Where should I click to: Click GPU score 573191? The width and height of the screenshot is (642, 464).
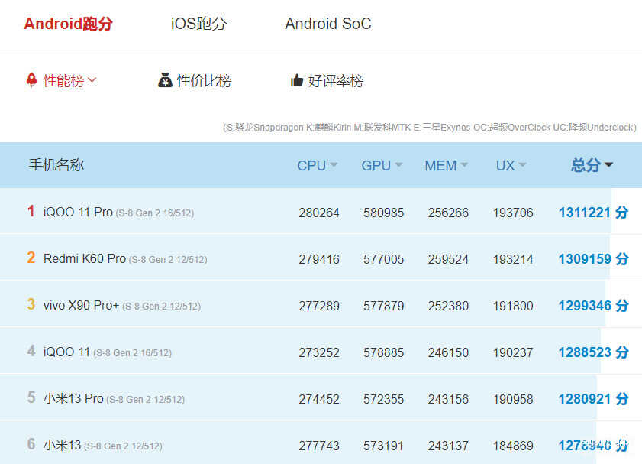click(x=384, y=446)
